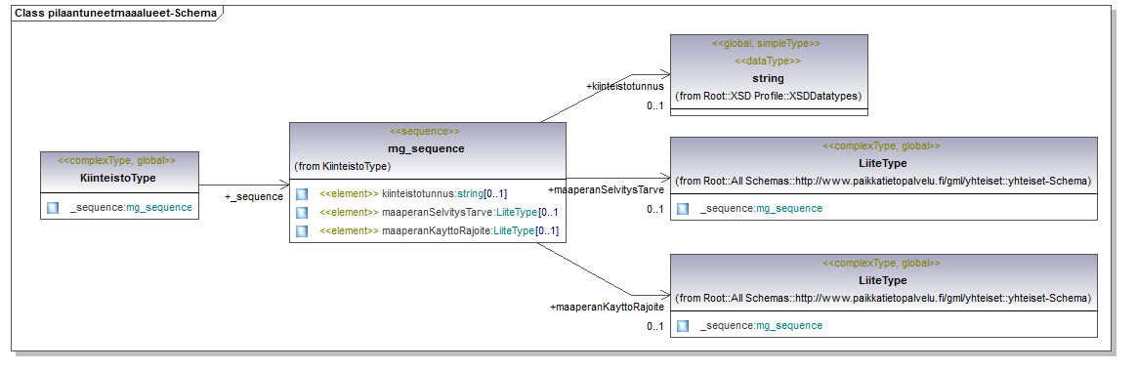The height and width of the screenshot is (371, 1137).
Task: Click the +maaperanKayttoRajoite role label
Action: coord(607,308)
